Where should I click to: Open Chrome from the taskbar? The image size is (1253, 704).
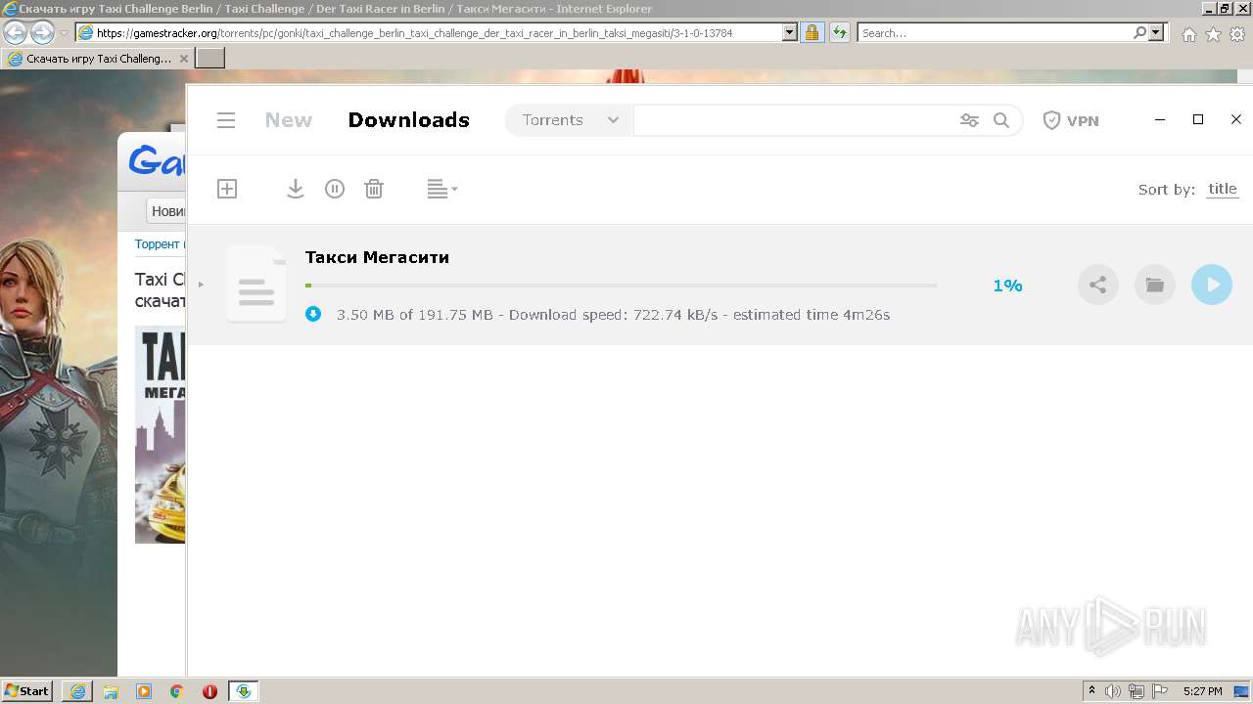pos(177,691)
